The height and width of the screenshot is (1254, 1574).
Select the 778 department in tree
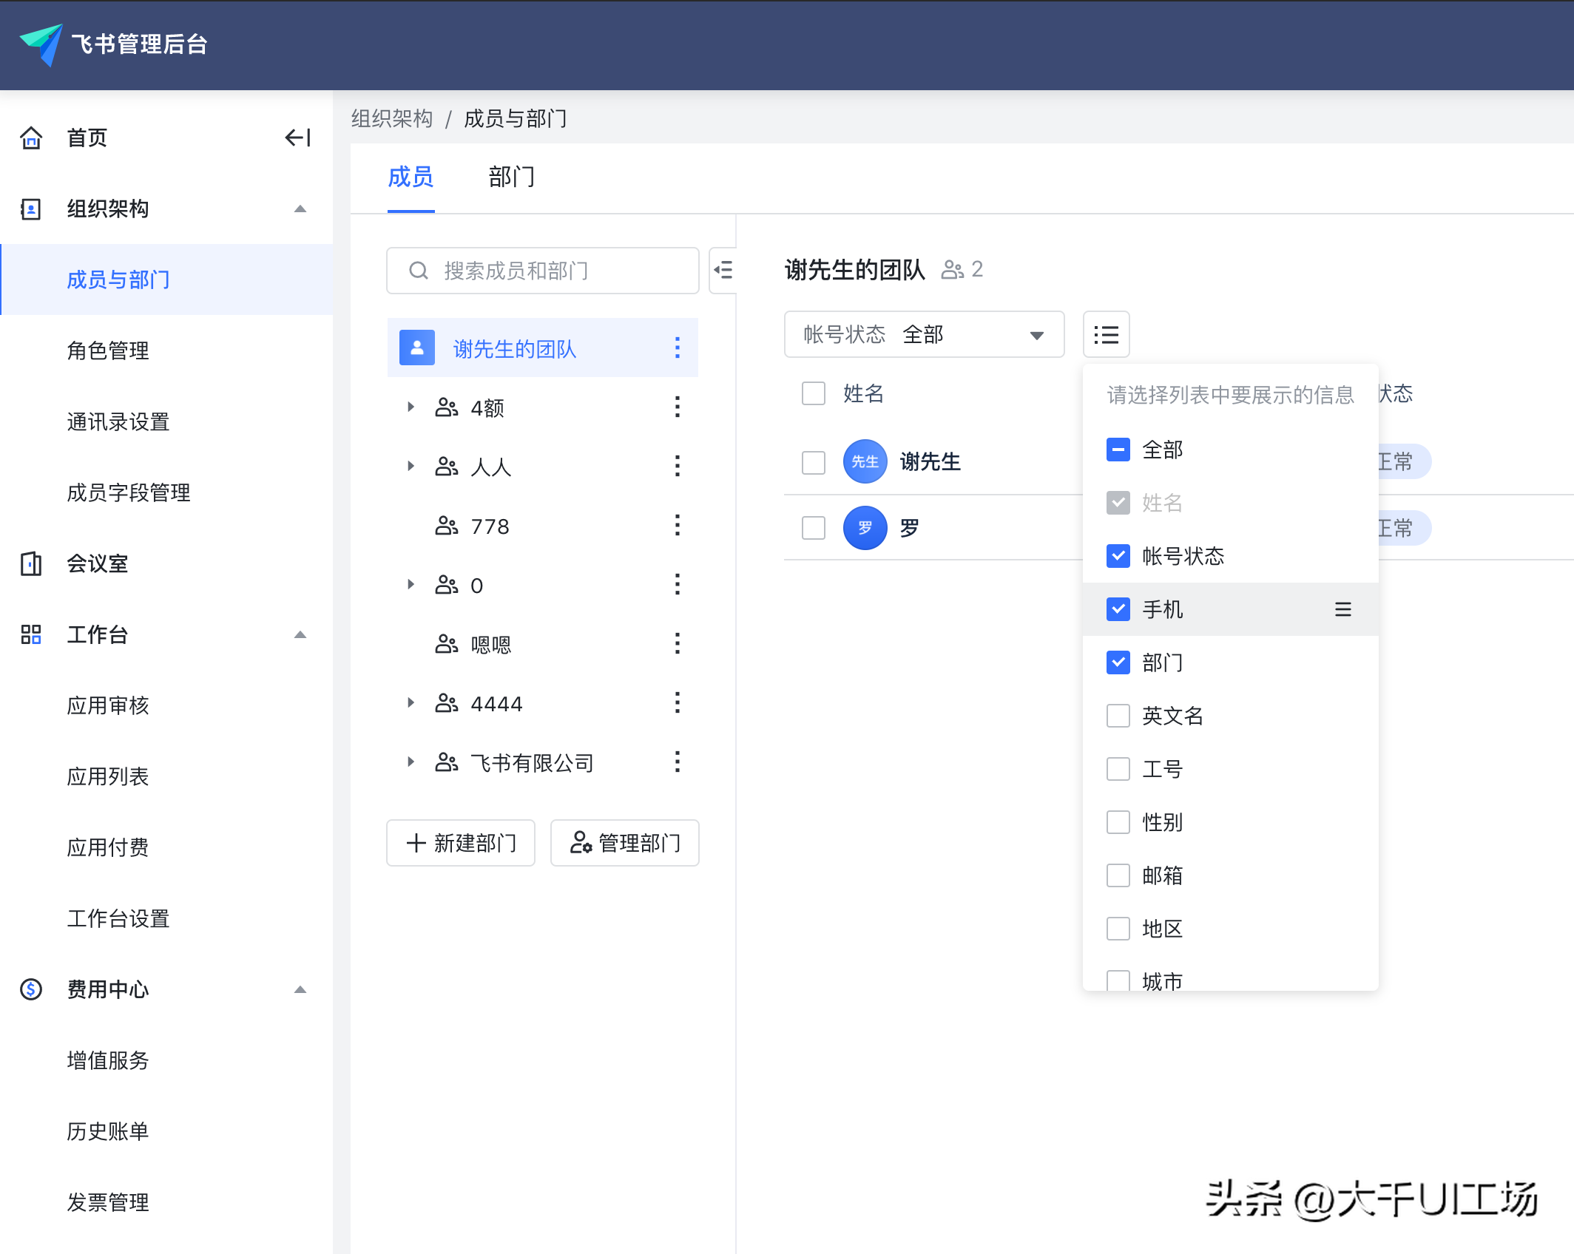[490, 526]
